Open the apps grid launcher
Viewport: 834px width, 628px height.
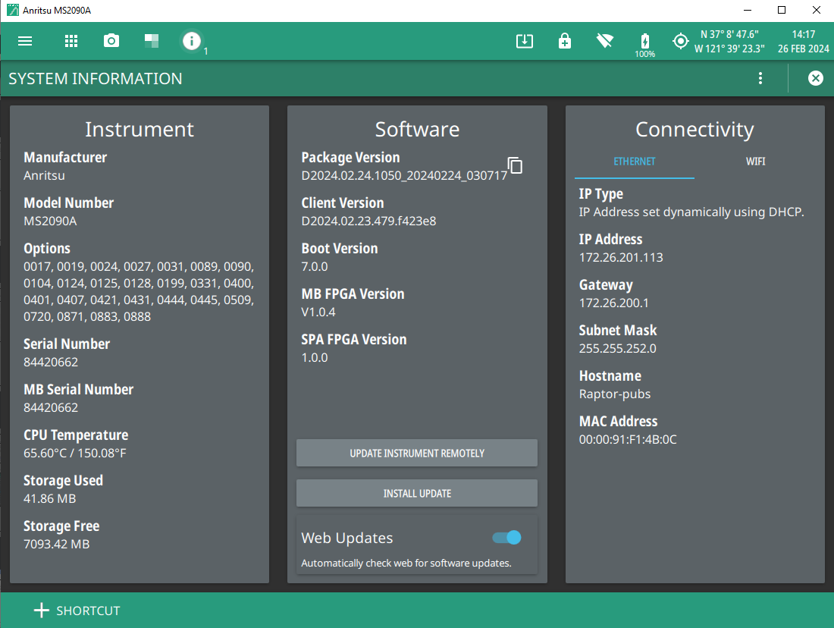pyautogui.click(x=71, y=41)
